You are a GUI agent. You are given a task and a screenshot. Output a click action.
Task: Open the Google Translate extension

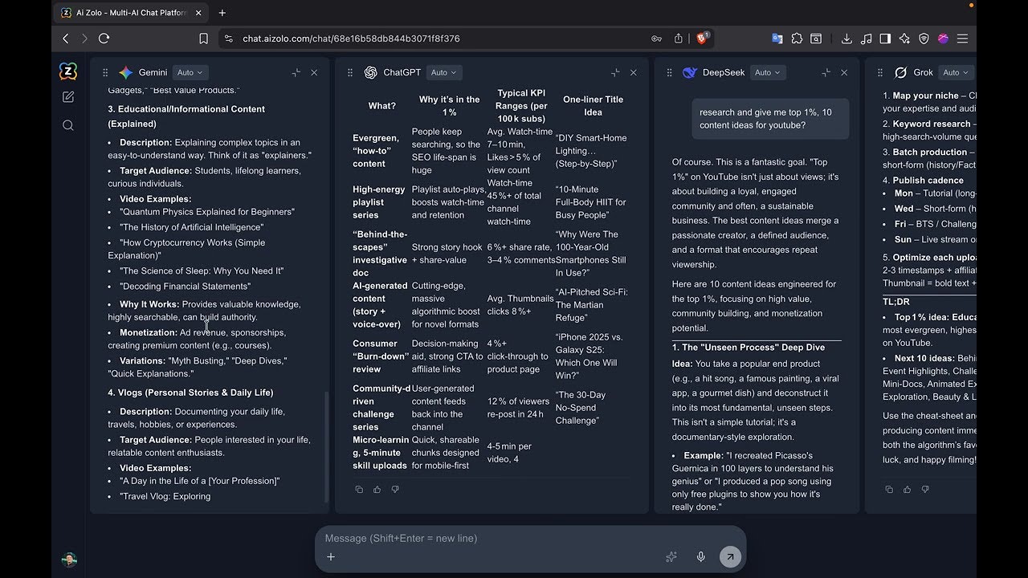[777, 39]
